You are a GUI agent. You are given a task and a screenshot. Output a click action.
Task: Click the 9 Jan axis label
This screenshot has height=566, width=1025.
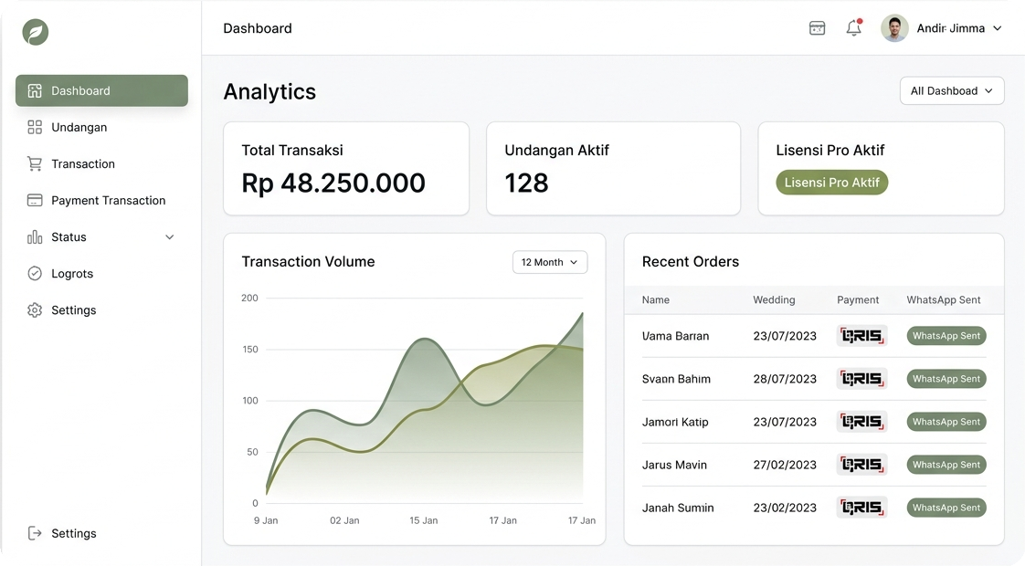coord(266,521)
